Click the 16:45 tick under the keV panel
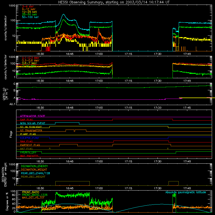The width and height of the screenshot is (215, 215). 70,54
